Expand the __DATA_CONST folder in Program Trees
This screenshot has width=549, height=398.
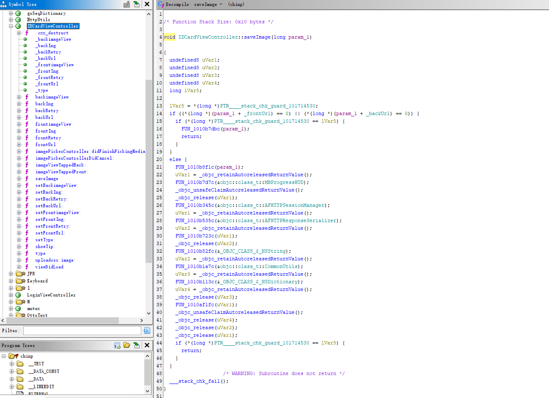12,371
